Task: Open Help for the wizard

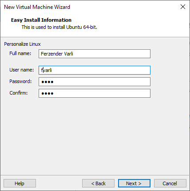Action: pyautogui.click(x=20, y=183)
